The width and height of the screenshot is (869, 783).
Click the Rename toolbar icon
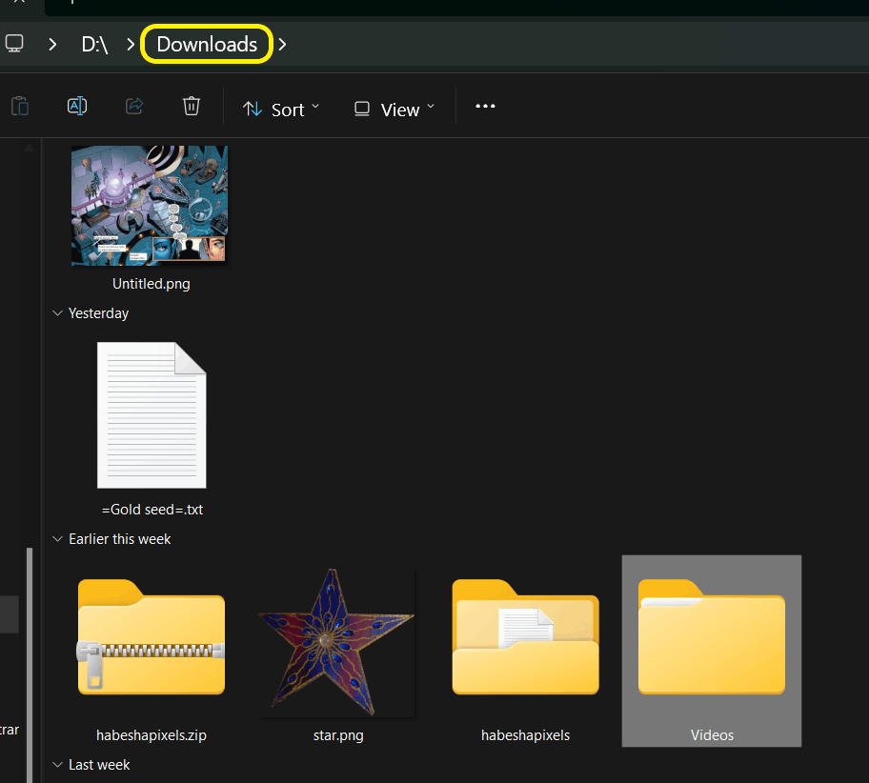click(x=77, y=106)
